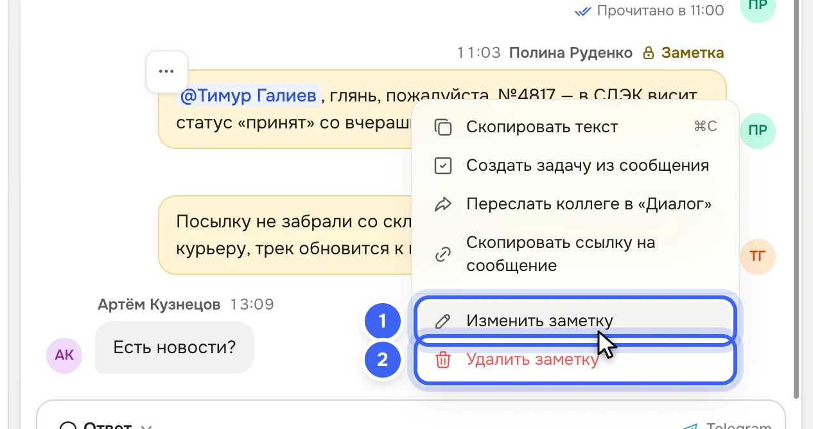Image resolution: width=813 pixels, height=429 pixels.
Task: Click the pencil edit icon
Action: click(443, 321)
